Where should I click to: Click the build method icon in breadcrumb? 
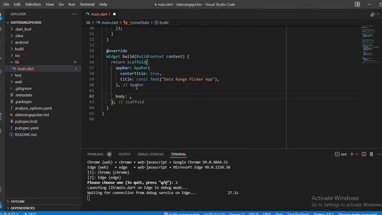[x=156, y=23]
